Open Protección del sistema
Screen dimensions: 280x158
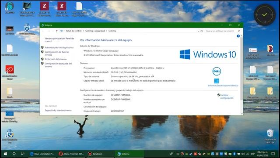click(x=56, y=59)
